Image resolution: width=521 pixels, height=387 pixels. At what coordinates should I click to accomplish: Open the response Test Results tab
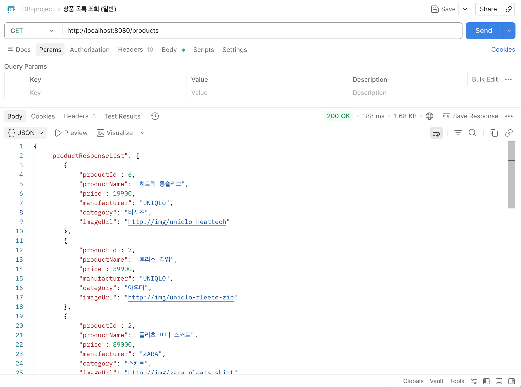coord(122,116)
